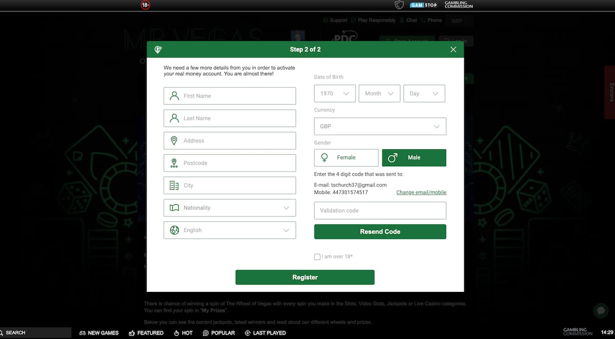Viewport: 615px width, 339px height.
Task: Select Female gender option
Action: [346, 158]
